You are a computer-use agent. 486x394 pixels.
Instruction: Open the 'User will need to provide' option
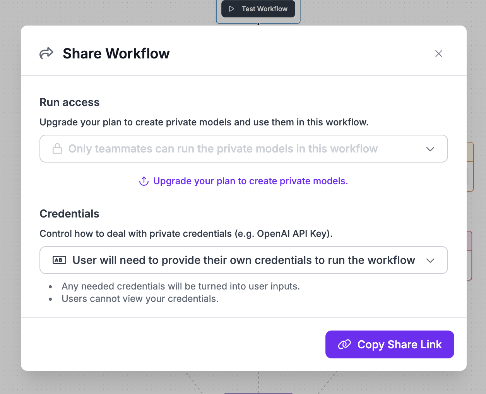pos(244,260)
